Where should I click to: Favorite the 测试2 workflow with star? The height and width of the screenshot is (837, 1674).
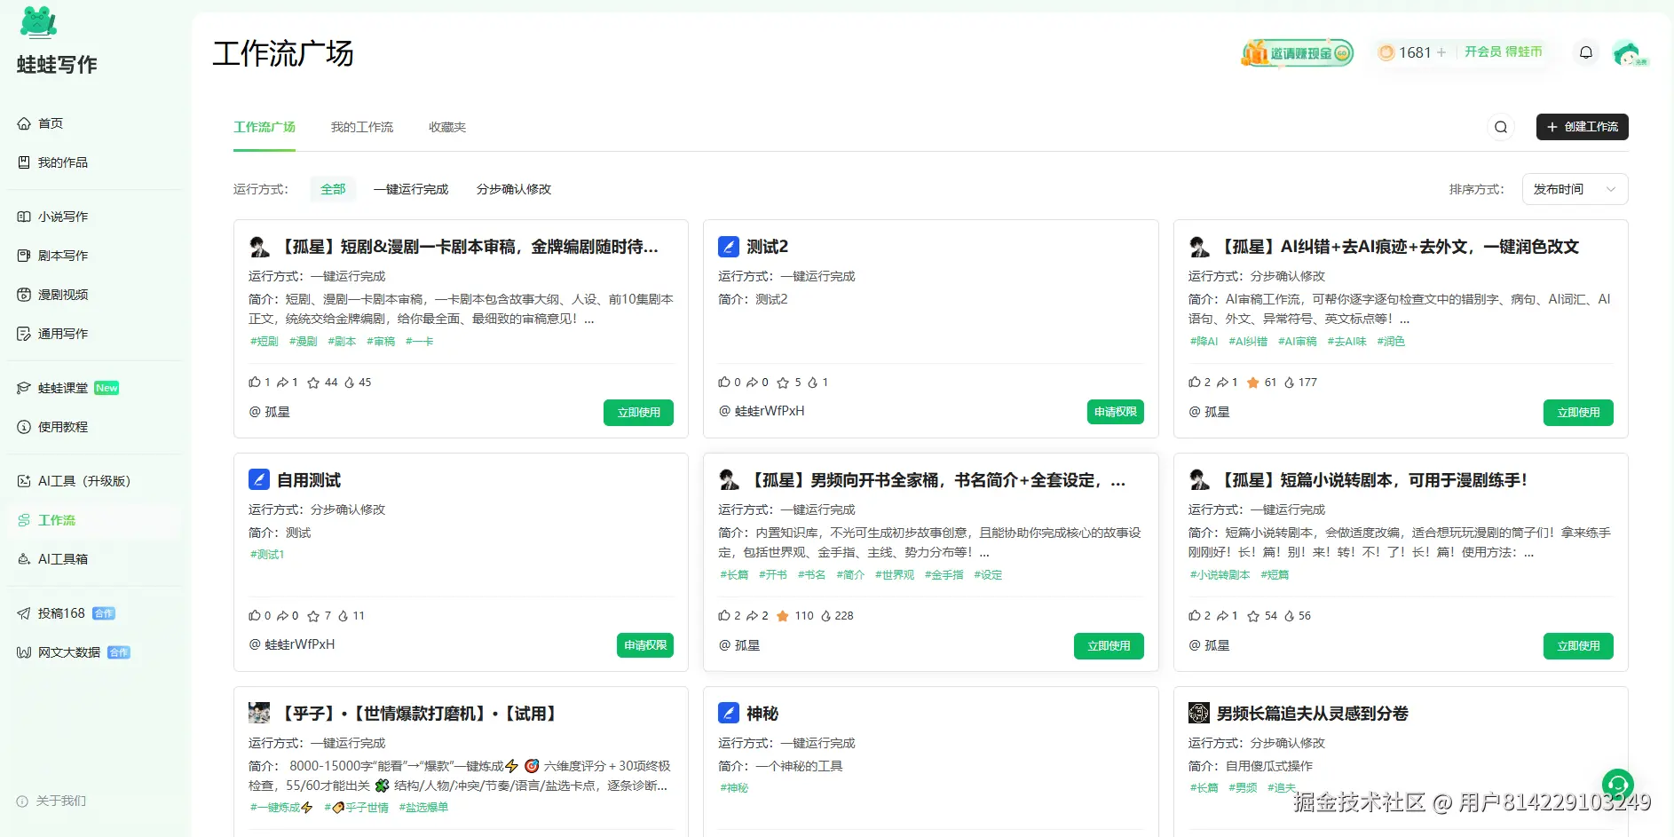[x=783, y=383]
